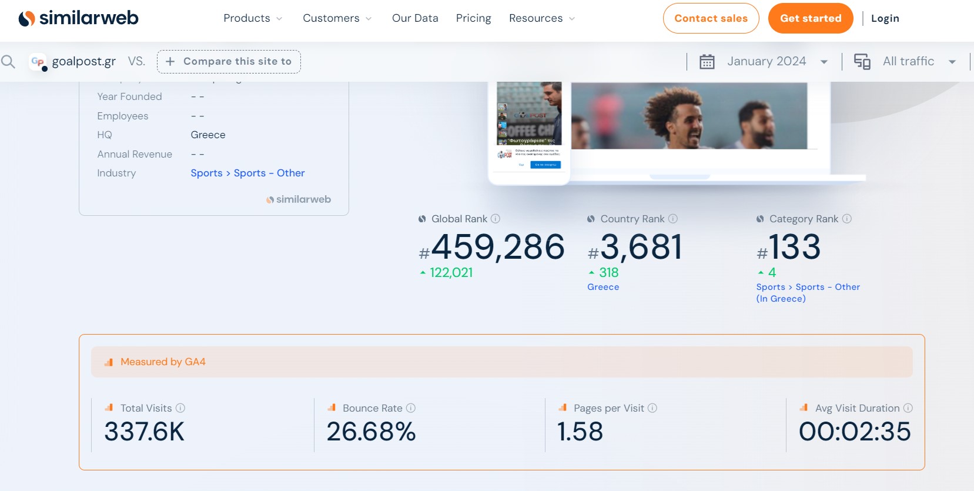Screen dimensions: 974x491
Task: Open the All traffic dropdown
Action: point(905,62)
